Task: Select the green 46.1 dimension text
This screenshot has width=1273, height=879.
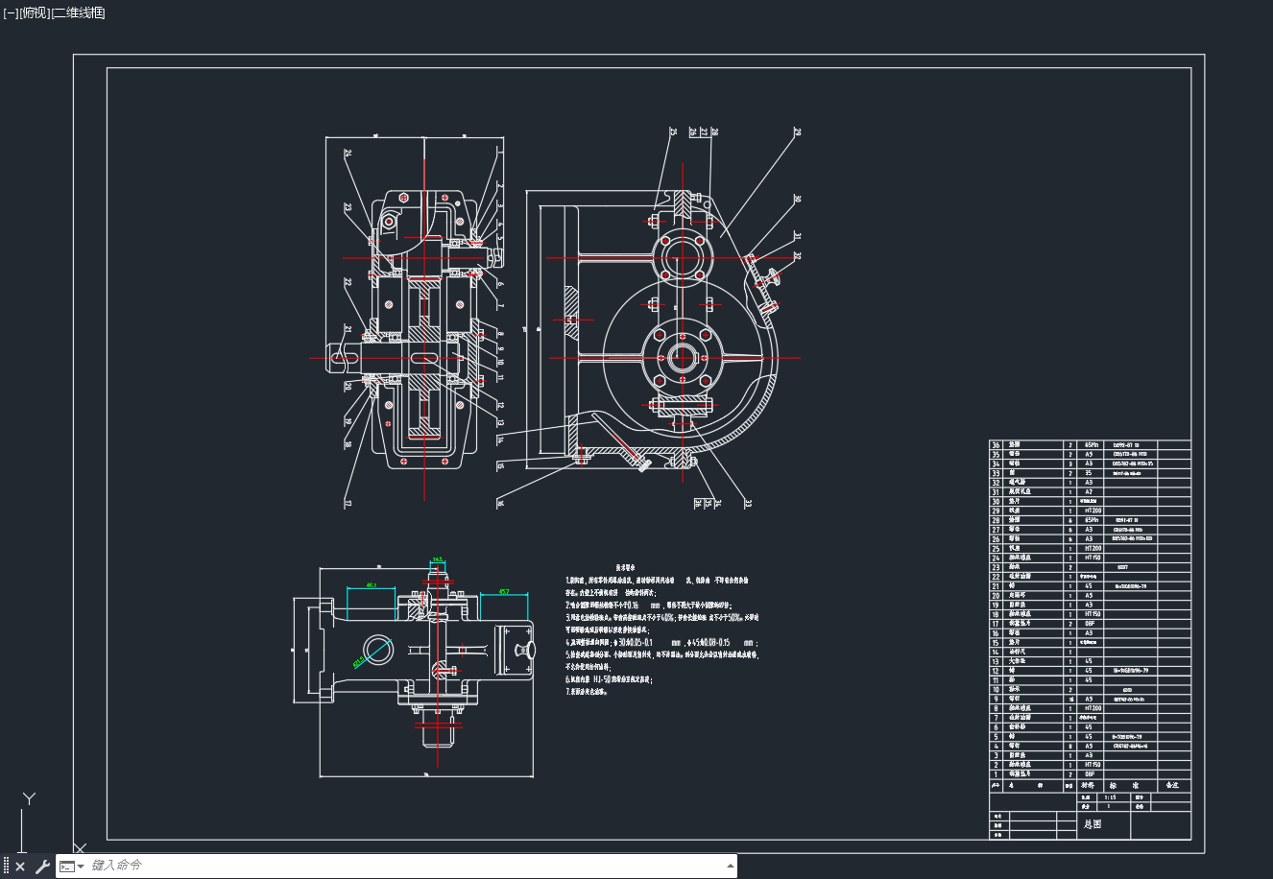Action: (x=372, y=584)
